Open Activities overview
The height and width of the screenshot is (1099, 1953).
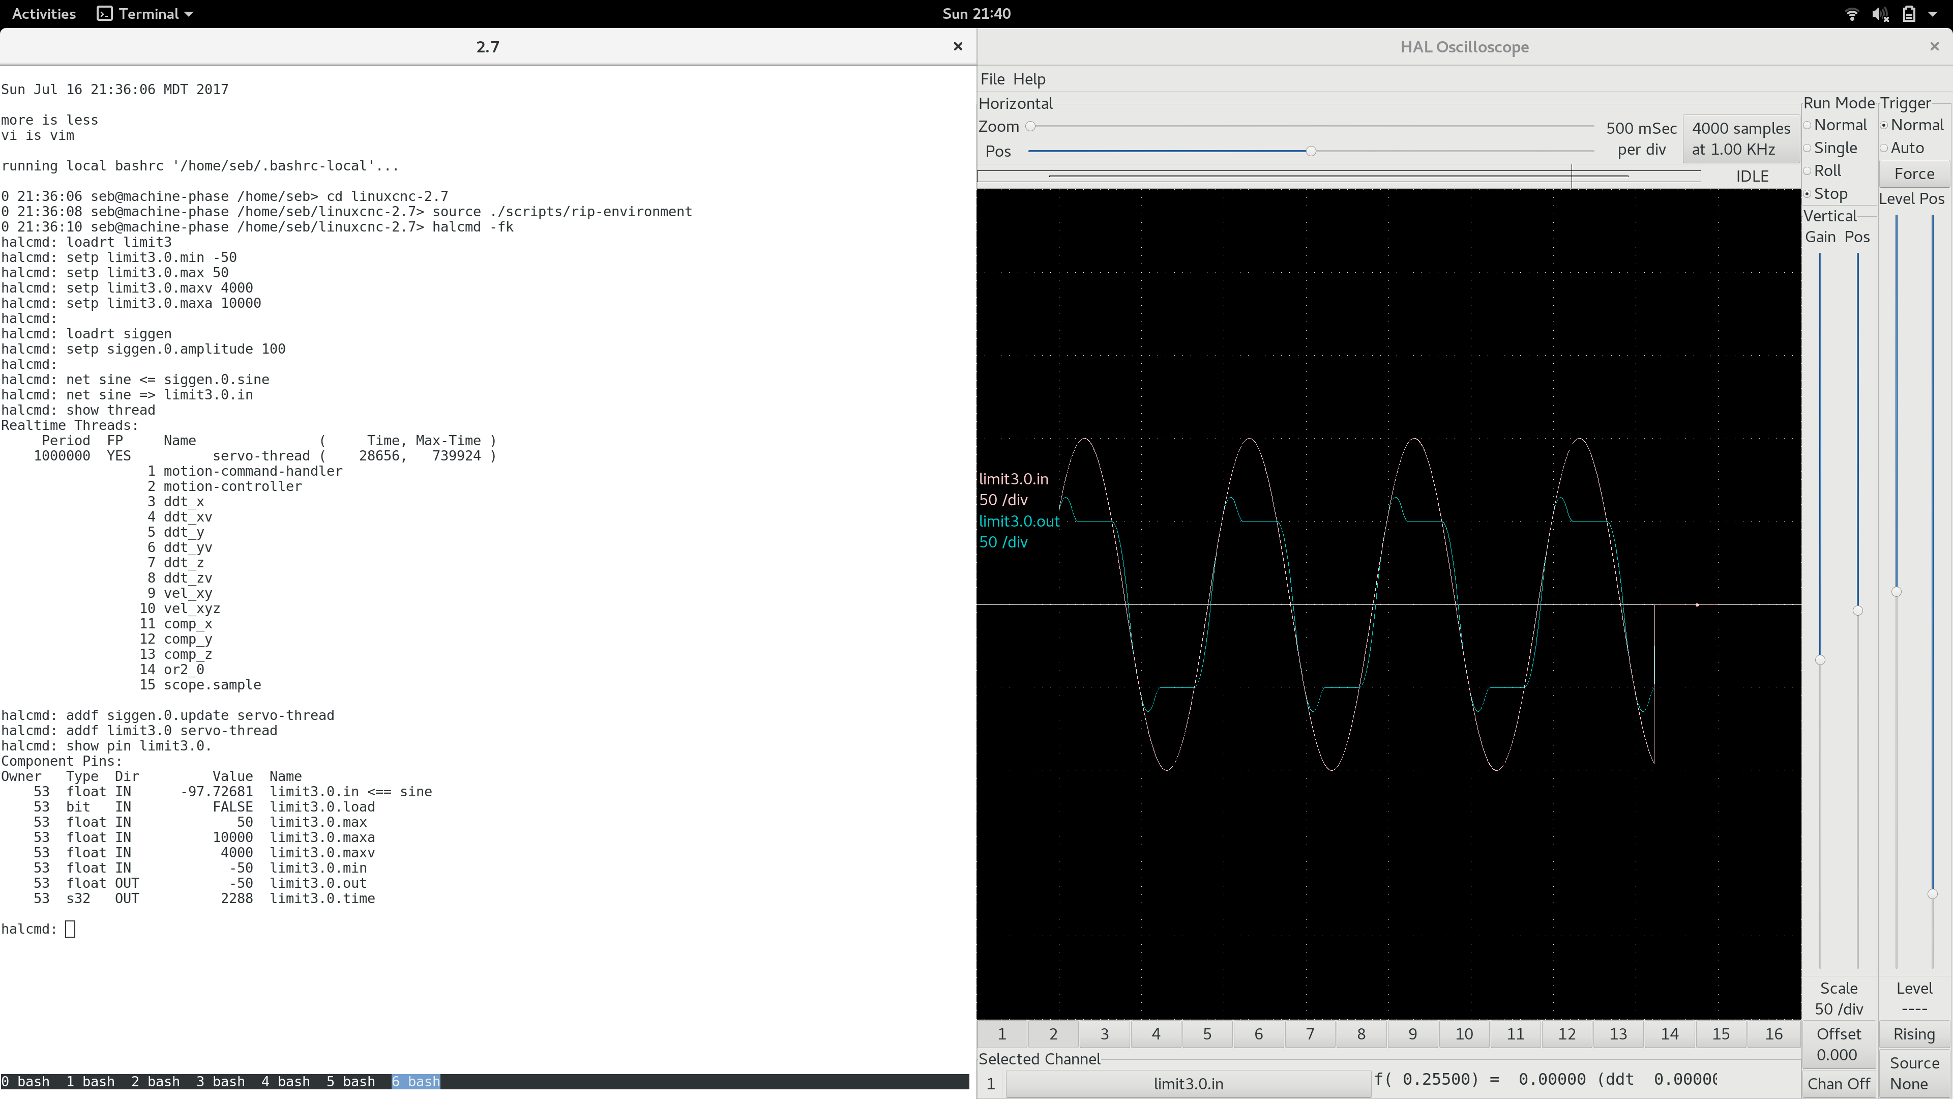tap(44, 14)
